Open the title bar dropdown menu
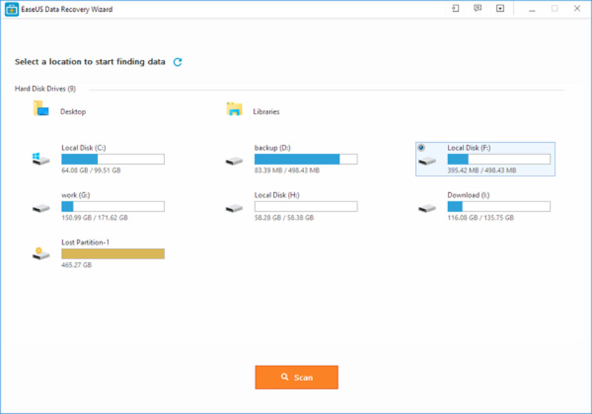 [x=500, y=9]
